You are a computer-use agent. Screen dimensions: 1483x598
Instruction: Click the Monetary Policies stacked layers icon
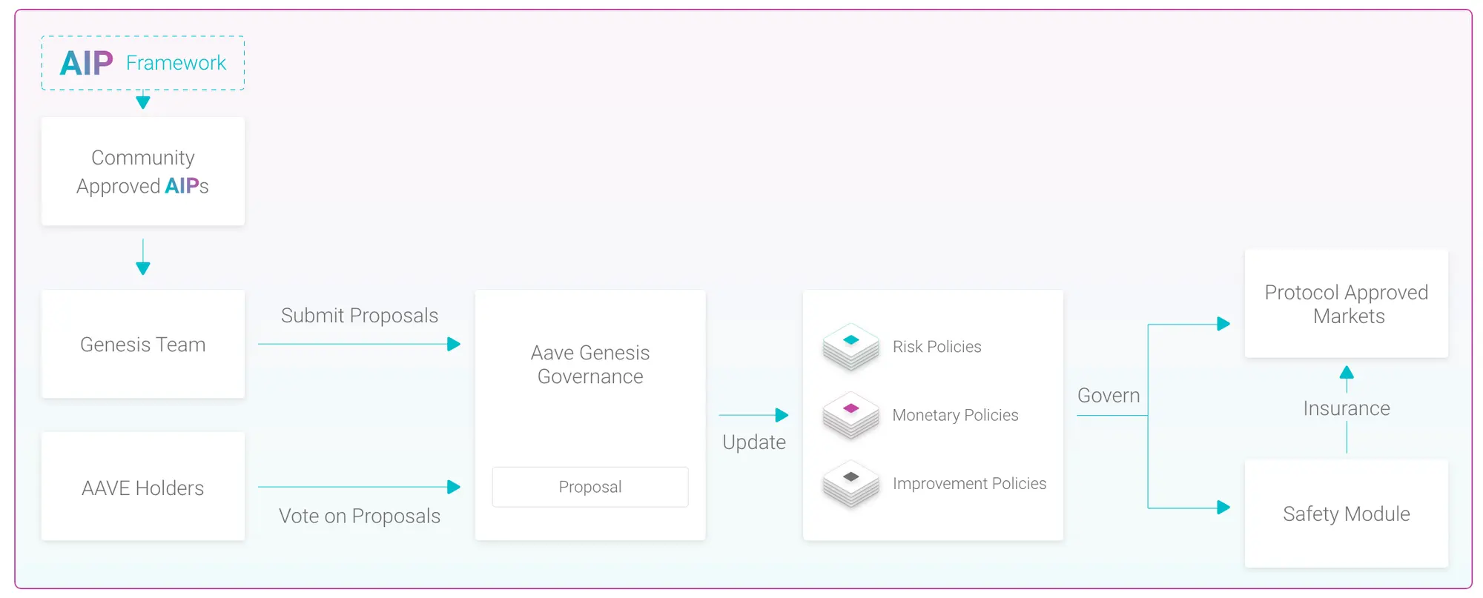(851, 415)
